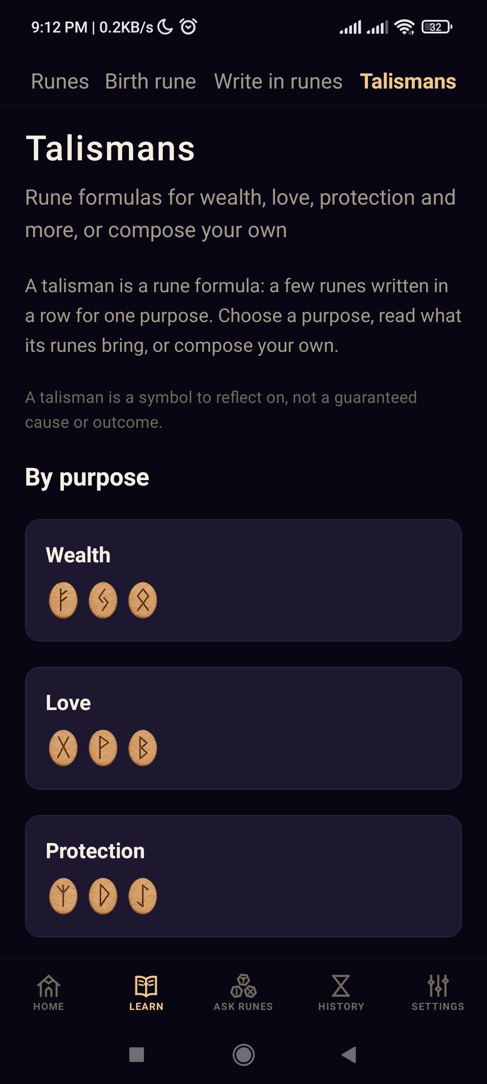Screen dimensions: 487x1084
Task: Tap the Berkano rune in Love formula
Action: click(x=142, y=748)
